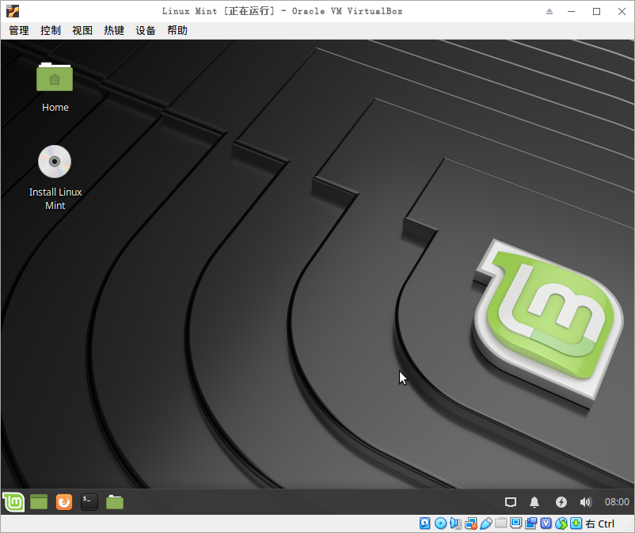This screenshot has height=533, width=635.
Task: Click the volume speaker icon
Action: tap(586, 502)
